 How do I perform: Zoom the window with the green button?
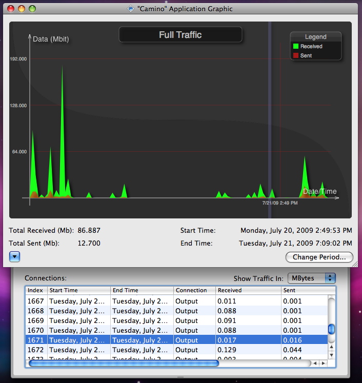(32, 9)
